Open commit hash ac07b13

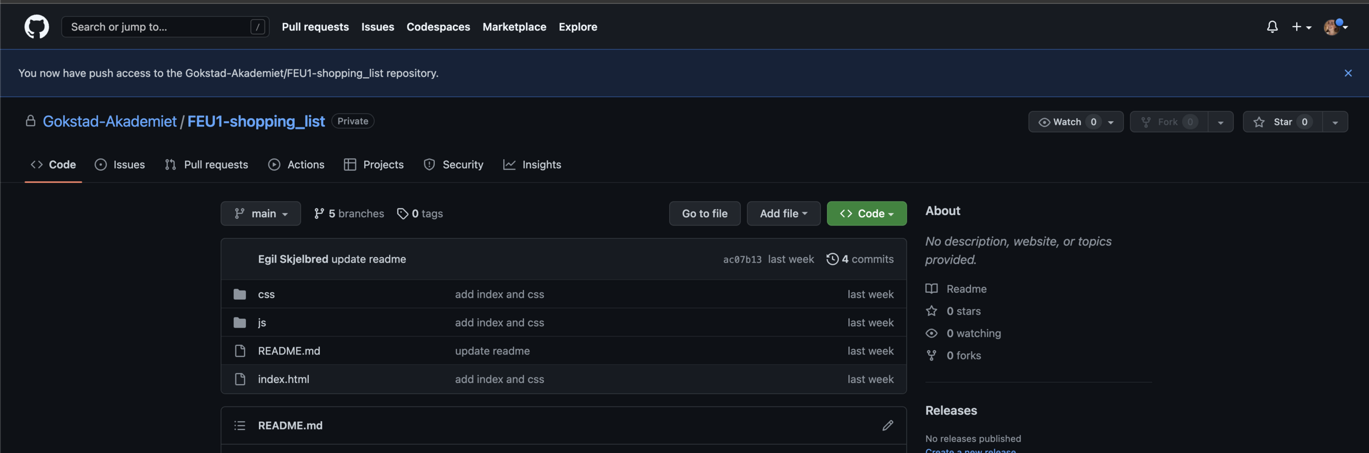point(742,259)
